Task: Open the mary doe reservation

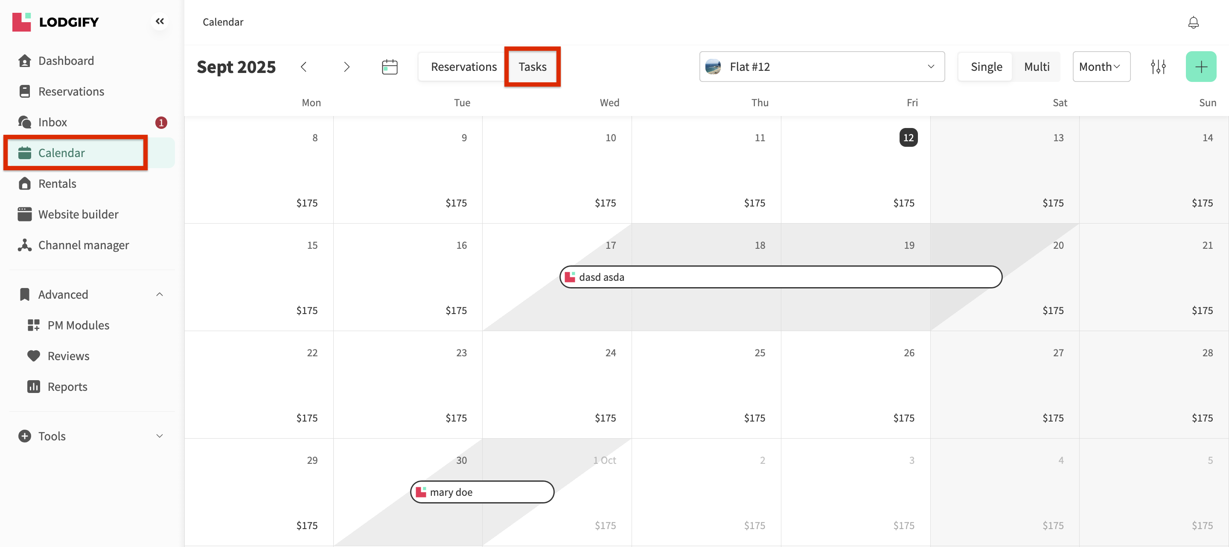Action: click(x=482, y=492)
